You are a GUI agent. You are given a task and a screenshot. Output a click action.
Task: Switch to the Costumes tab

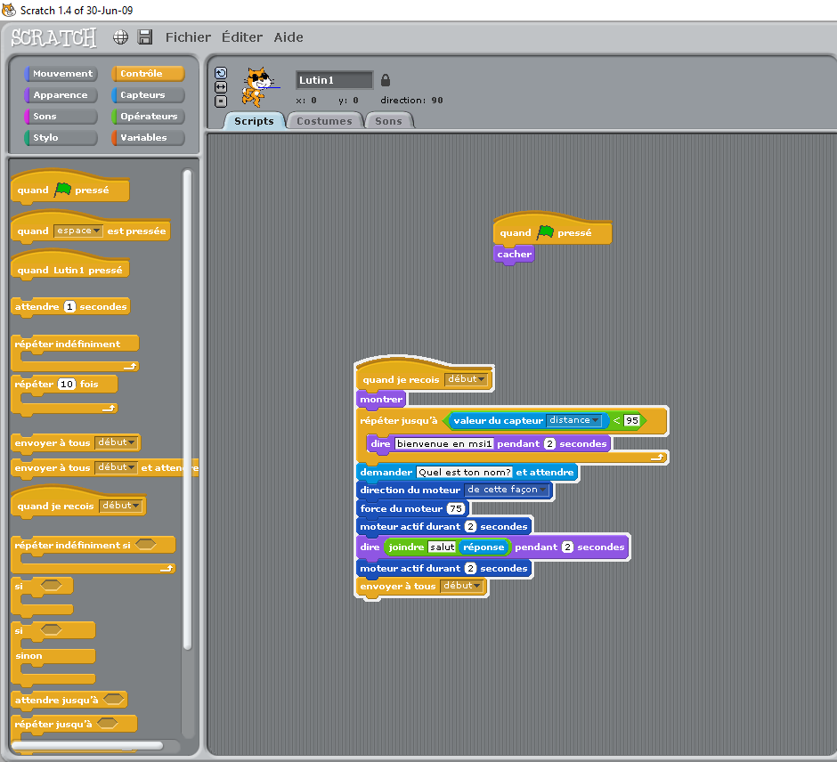[x=324, y=121]
